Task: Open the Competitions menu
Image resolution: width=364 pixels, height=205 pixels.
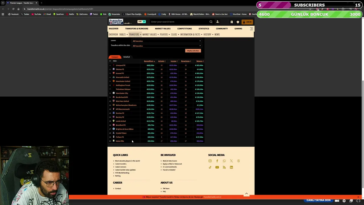Action: pos(185,29)
